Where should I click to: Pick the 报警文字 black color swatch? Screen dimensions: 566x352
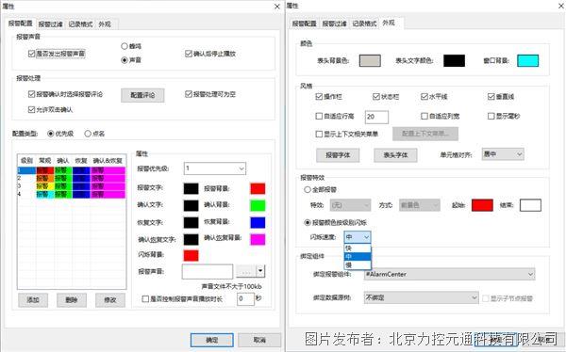(191, 188)
